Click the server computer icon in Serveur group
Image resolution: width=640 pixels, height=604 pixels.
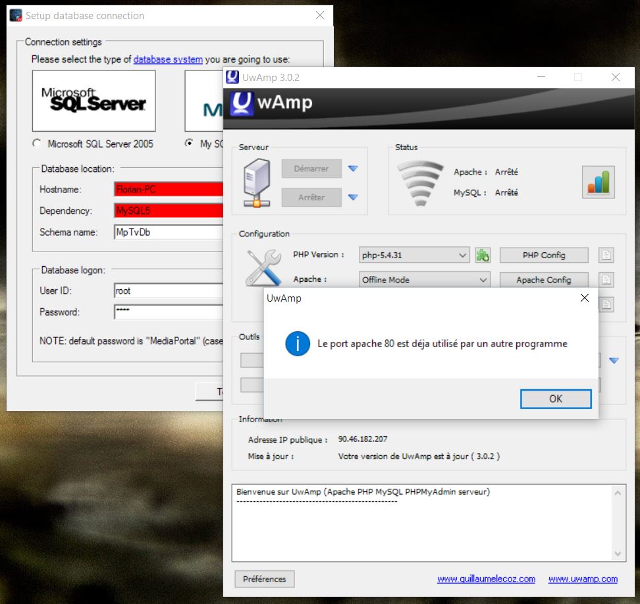click(257, 182)
